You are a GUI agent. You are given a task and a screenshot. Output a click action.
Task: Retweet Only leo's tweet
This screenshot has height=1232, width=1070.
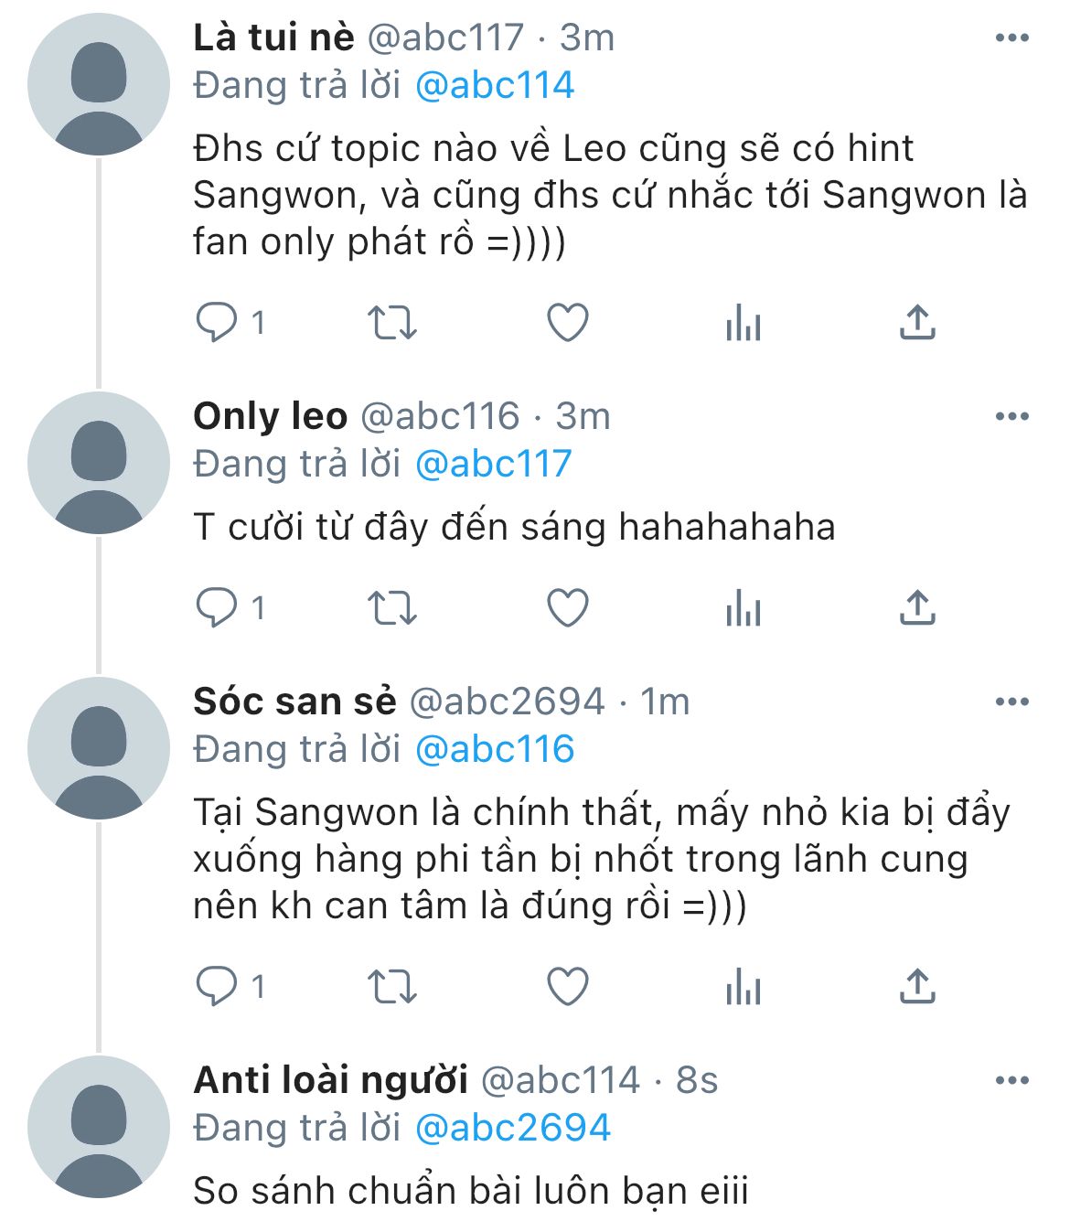391,608
